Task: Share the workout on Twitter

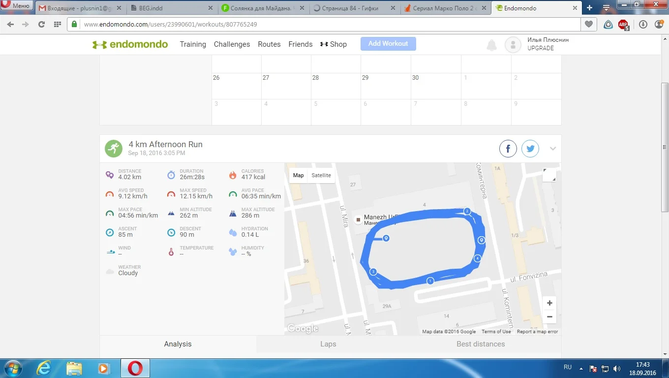Action: pyautogui.click(x=530, y=149)
